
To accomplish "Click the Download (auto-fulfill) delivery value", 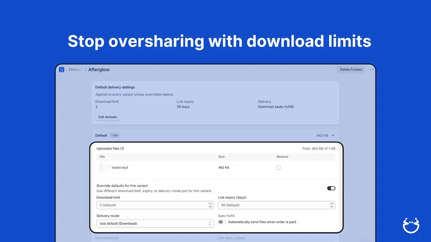I will click(x=276, y=106).
